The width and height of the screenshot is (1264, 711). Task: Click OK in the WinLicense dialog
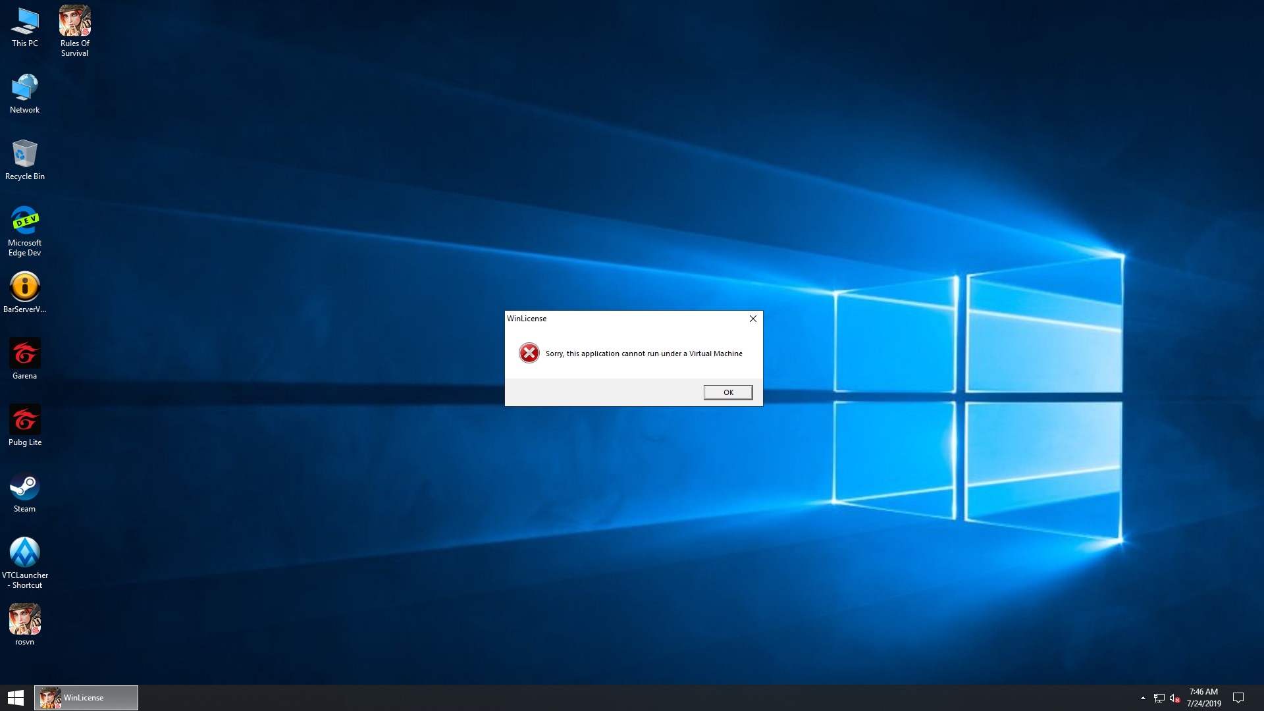727,392
